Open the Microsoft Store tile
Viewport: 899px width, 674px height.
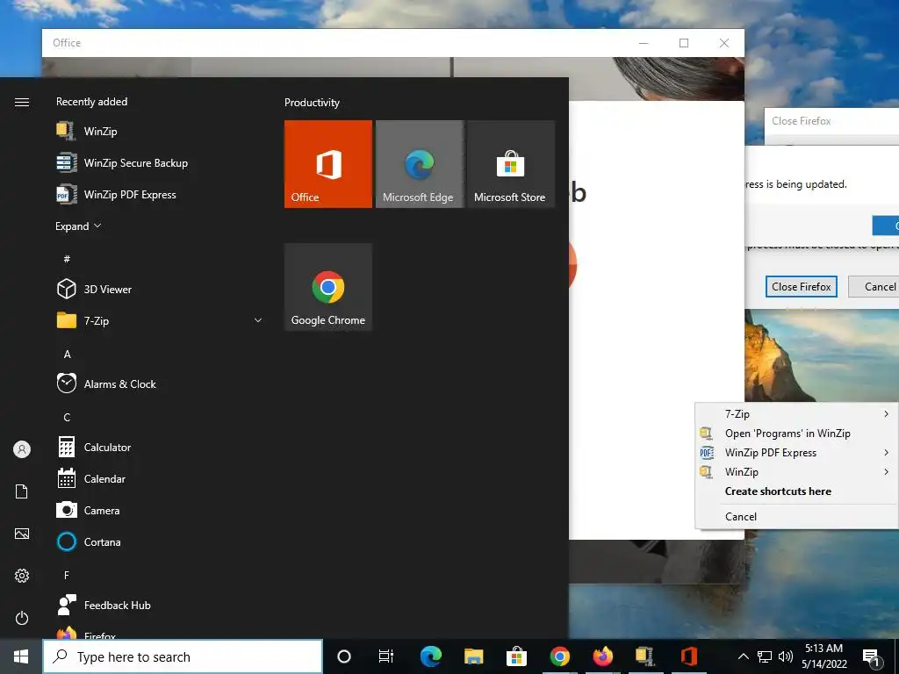(x=511, y=164)
